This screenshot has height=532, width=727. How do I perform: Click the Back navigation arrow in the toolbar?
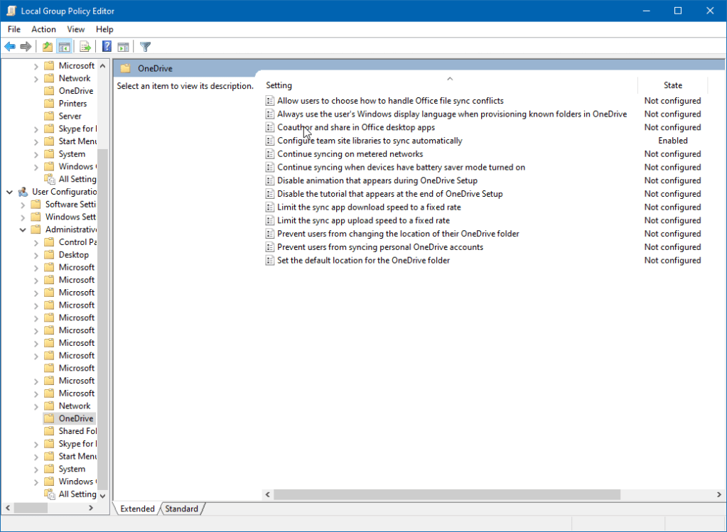10,46
